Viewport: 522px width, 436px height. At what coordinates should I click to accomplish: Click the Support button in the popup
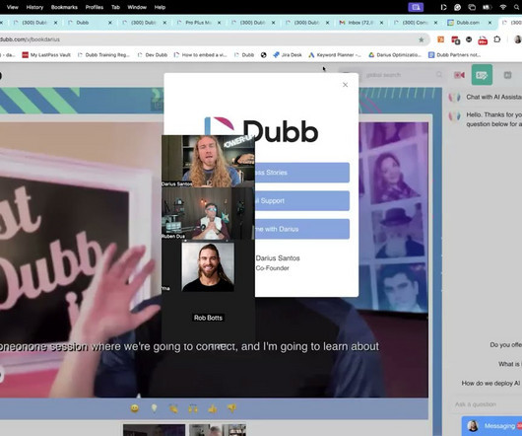tap(302, 200)
